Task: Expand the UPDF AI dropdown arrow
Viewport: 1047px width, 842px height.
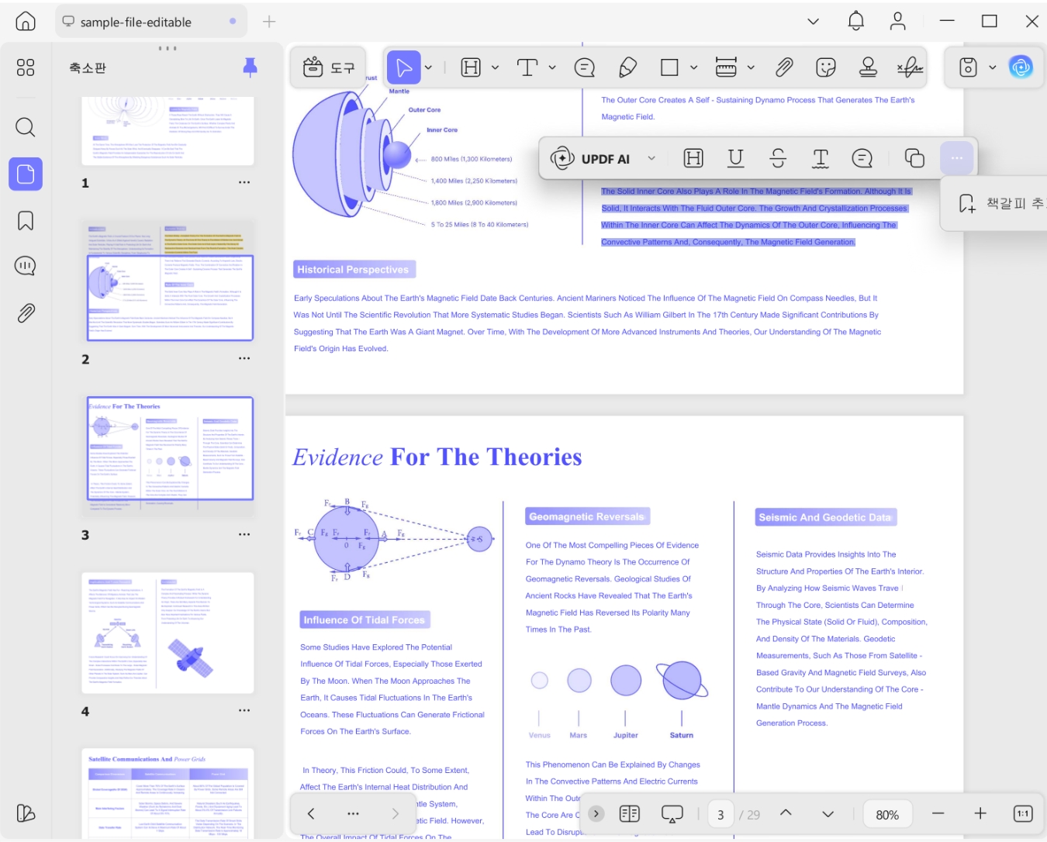Action: coord(651,159)
